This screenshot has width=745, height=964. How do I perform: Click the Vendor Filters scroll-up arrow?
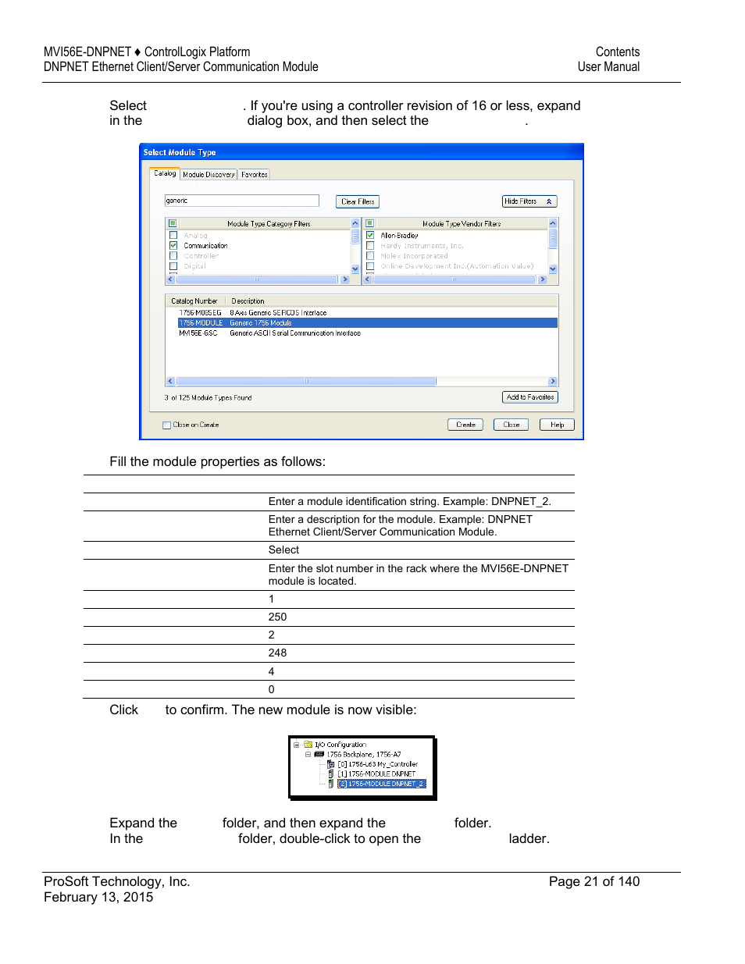tap(553, 223)
